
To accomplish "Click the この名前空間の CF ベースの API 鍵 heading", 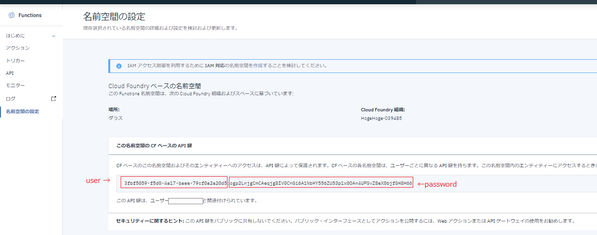I will [154, 145].
